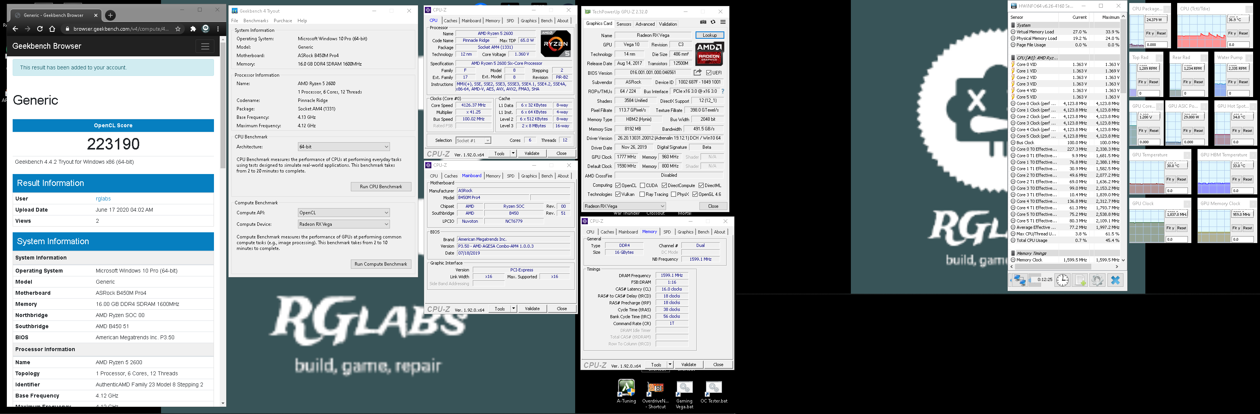Open the GPU-Z hamburger menu
Viewport: 1260px width, 414px height.
pos(723,22)
